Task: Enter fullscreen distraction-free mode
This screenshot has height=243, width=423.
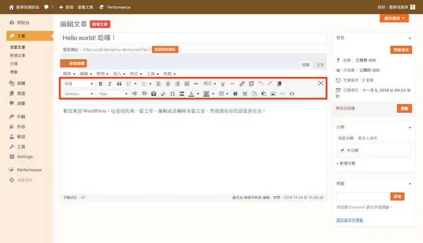Action: click(x=321, y=83)
